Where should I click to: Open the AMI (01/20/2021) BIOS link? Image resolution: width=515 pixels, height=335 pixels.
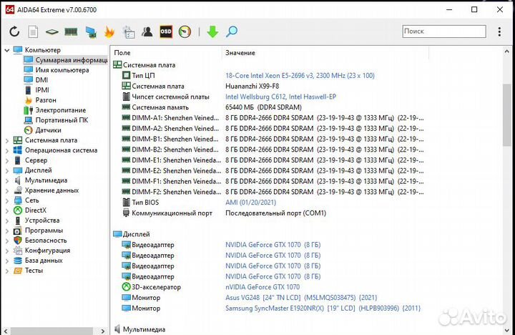(x=250, y=203)
